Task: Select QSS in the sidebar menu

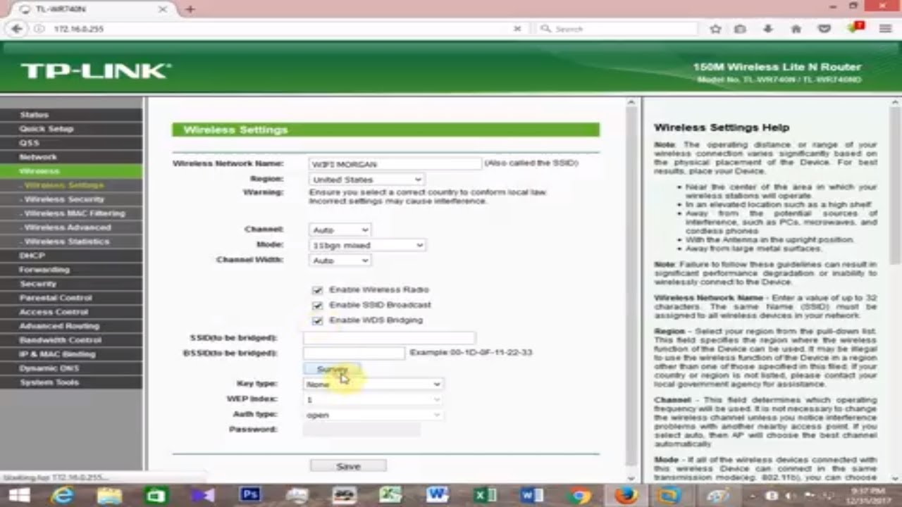Action: (x=71, y=143)
